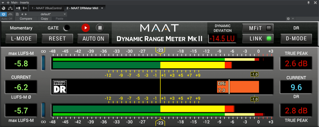
Task: Click the Dynamic Deviation -14.5 LU readout
Action: [x=223, y=38]
